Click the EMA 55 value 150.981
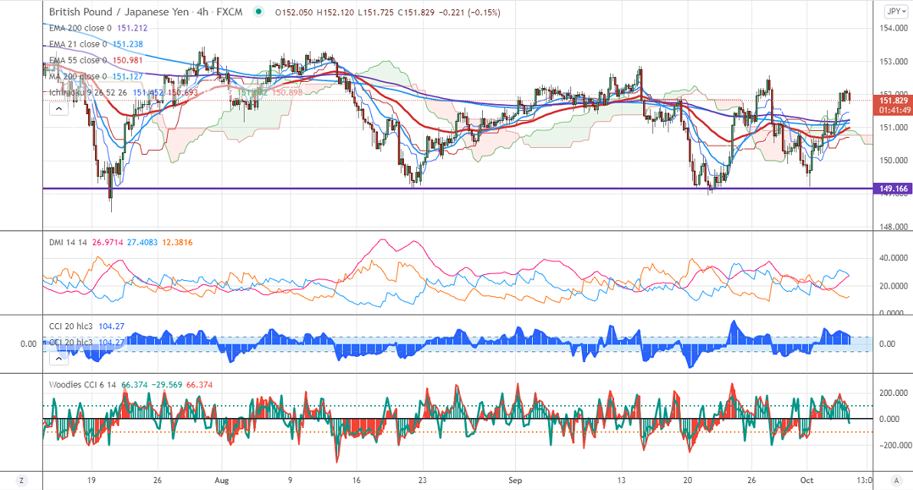The height and width of the screenshot is (490, 913). [x=127, y=60]
